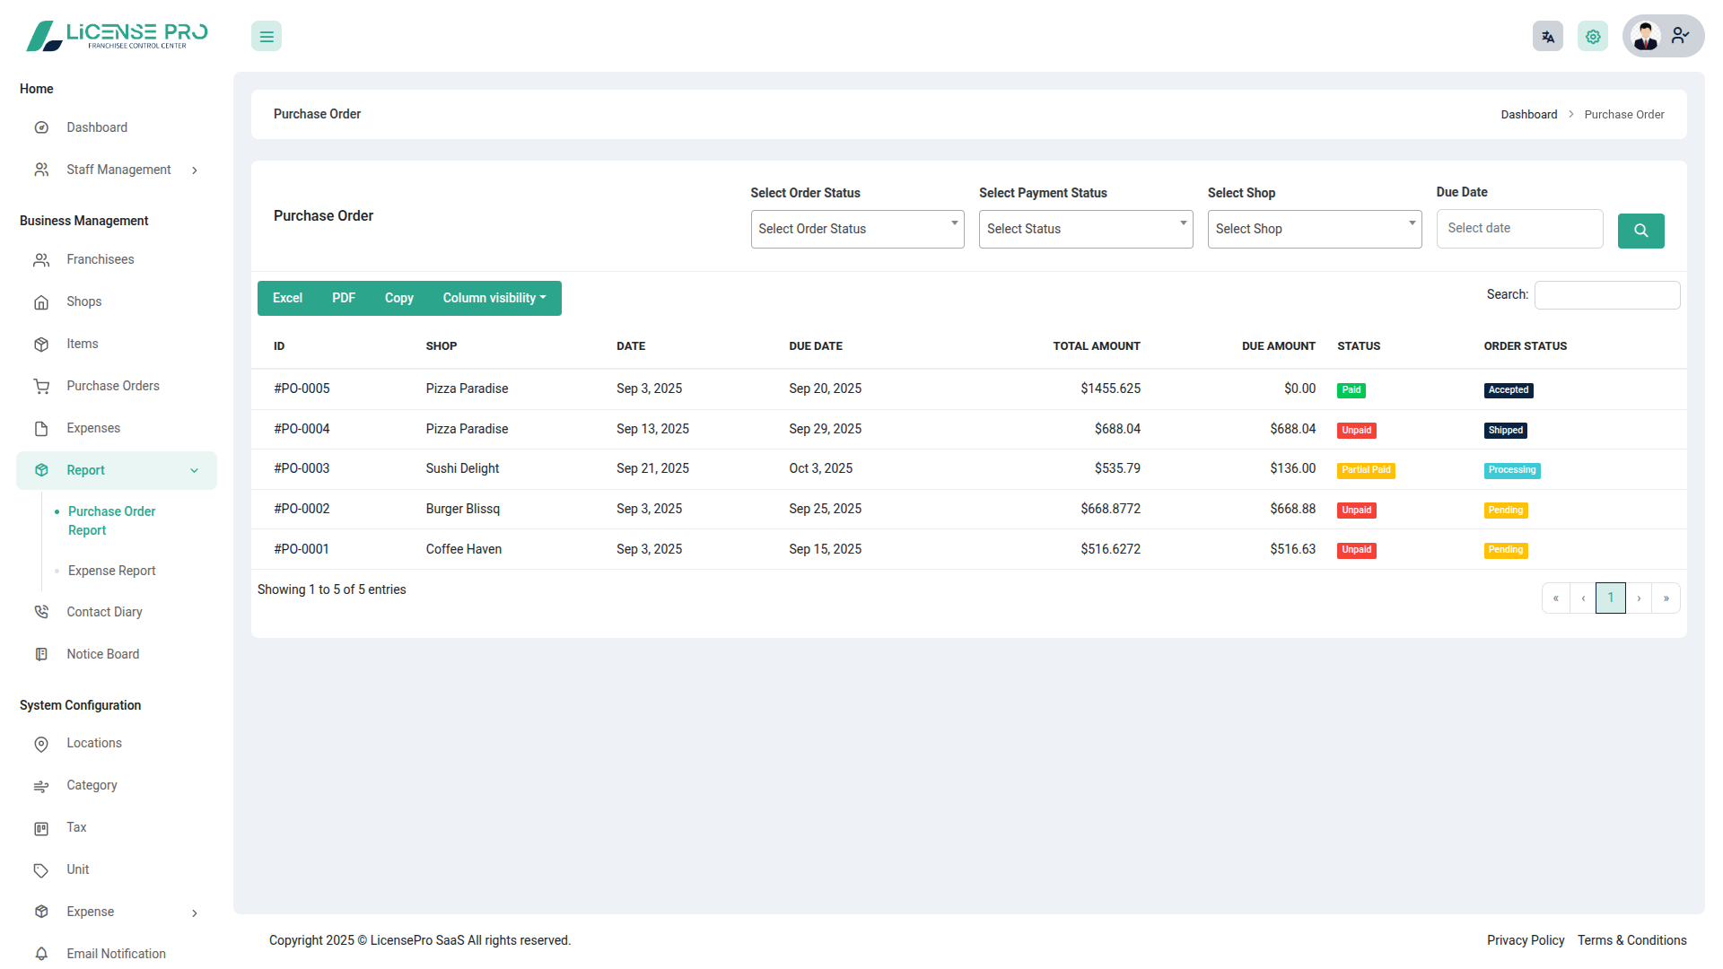
Task: Click the table Search input field
Action: (1606, 295)
